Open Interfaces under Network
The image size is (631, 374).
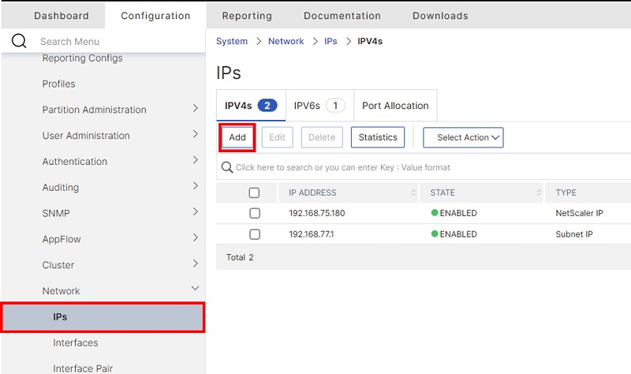point(76,342)
